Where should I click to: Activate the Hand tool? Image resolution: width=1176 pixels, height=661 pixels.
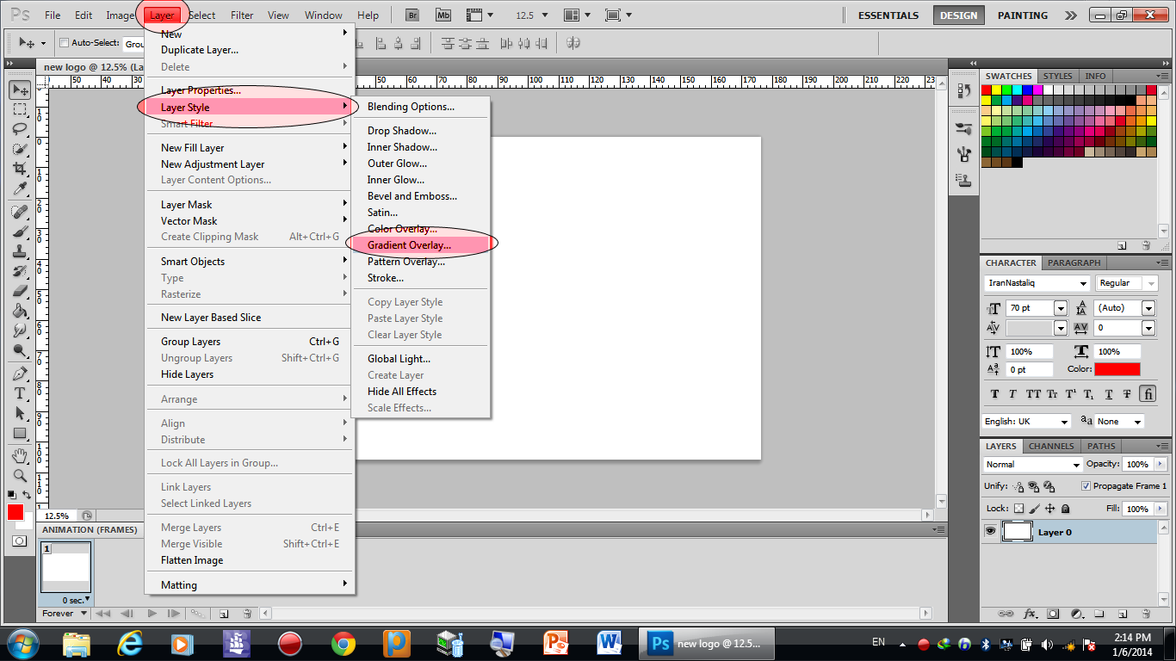tap(19, 454)
